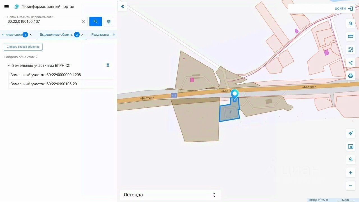
Task: Open the map layers tool
Action: click(351, 23)
